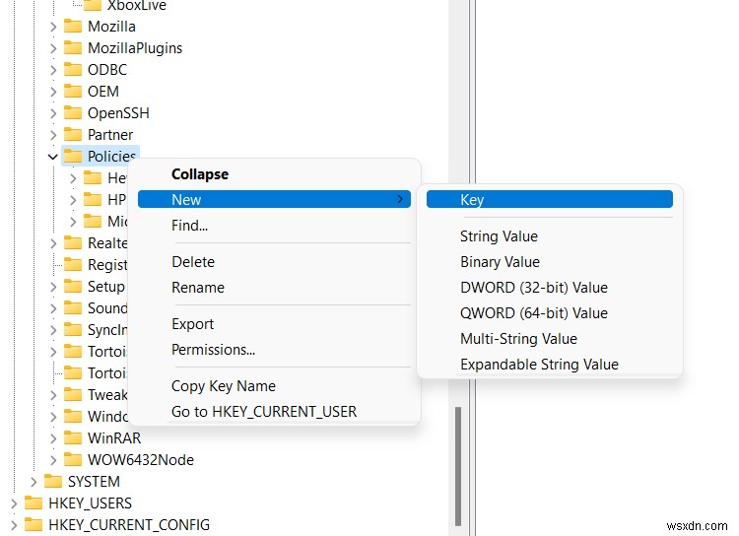Click the HKEY_USERS folder icon

(x=34, y=503)
